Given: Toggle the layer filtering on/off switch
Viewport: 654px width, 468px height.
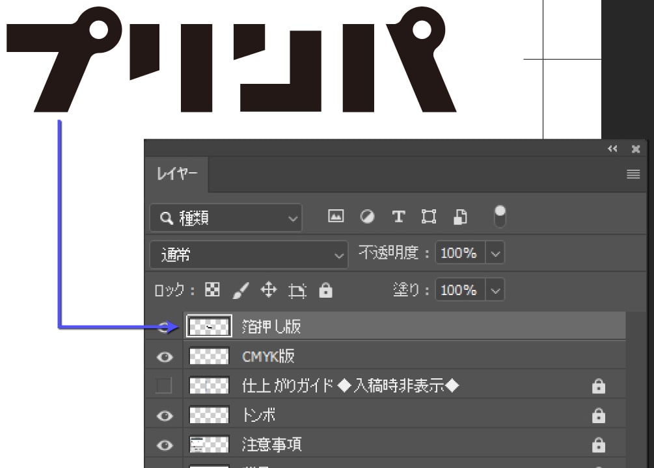Looking at the screenshot, I should [500, 216].
